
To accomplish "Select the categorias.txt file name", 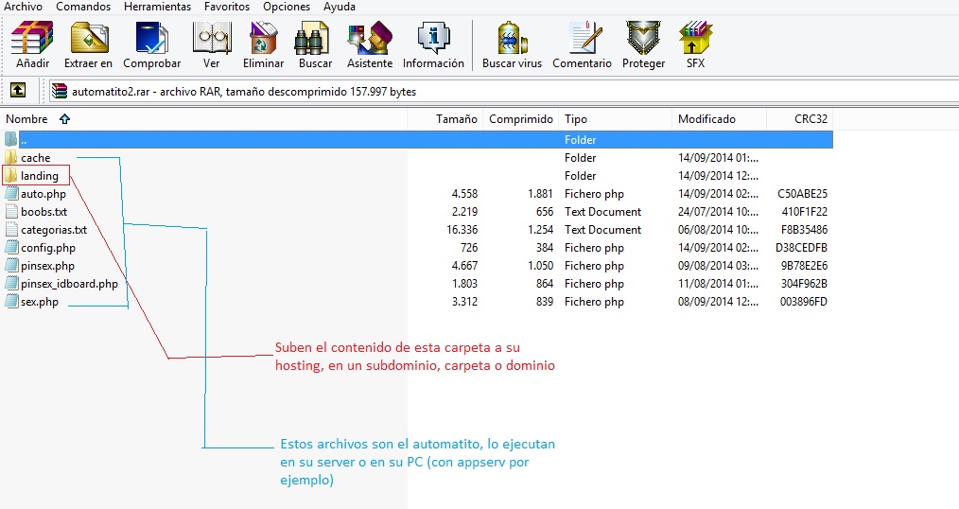I will pyautogui.click(x=54, y=230).
